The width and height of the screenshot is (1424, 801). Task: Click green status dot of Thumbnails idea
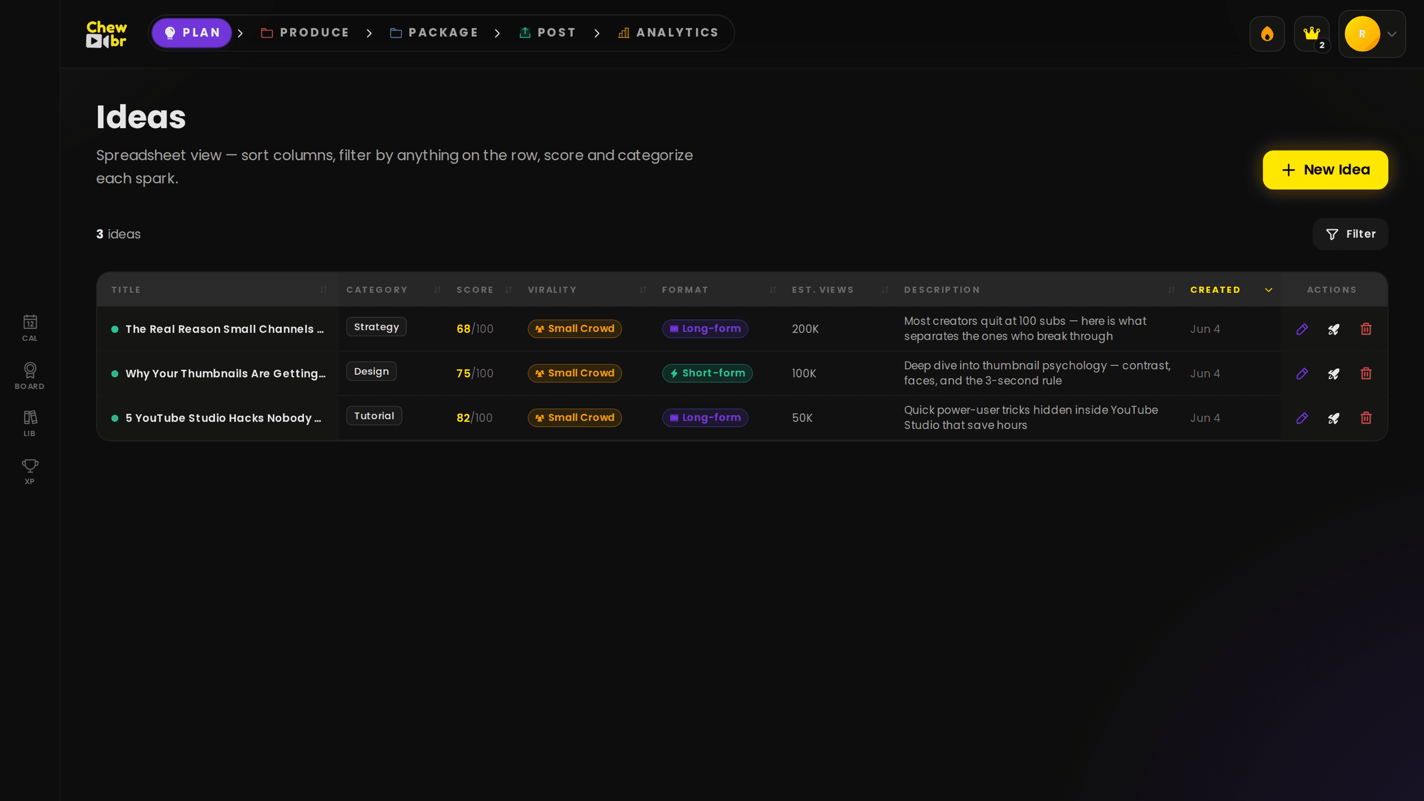click(115, 374)
